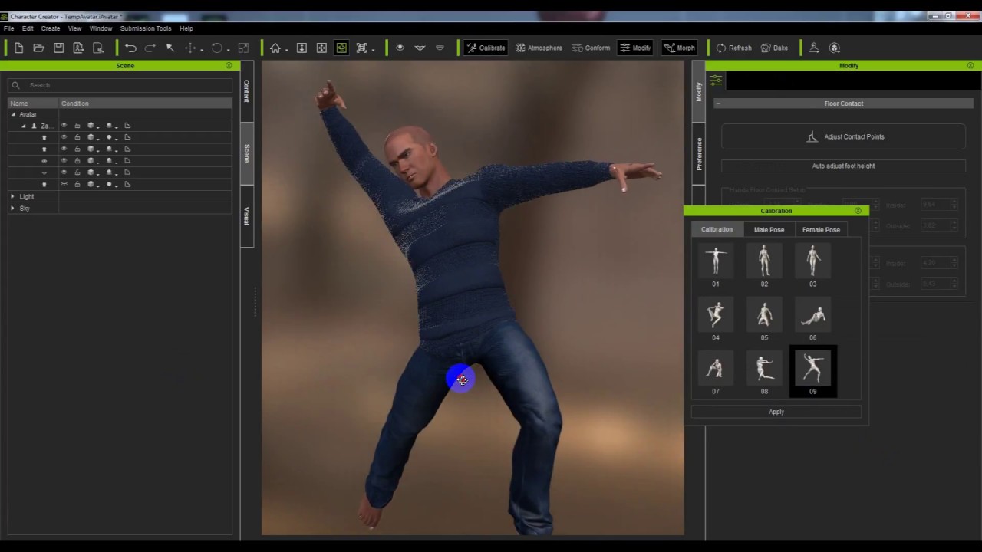Click the frame selected object icon
The height and width of the screenshot is (552, 982).
[361, 48]
